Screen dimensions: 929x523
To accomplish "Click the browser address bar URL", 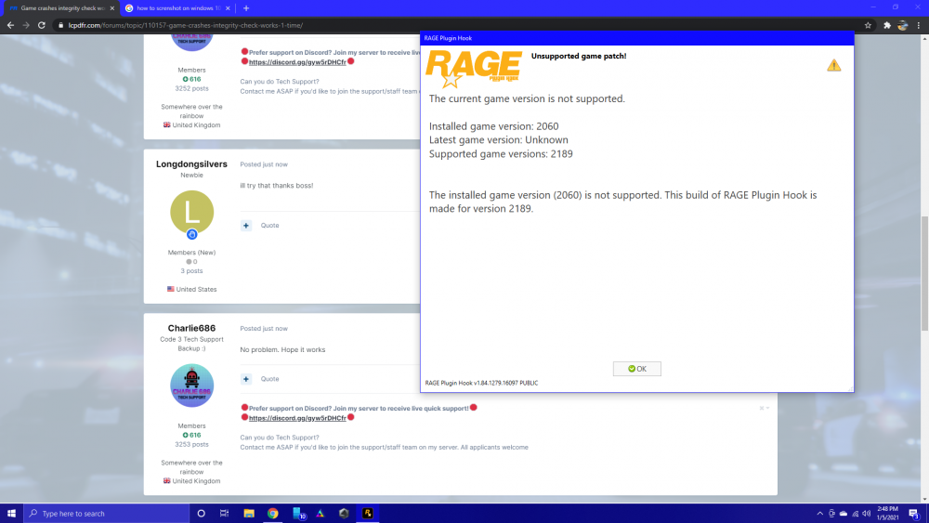I will point(186,25).
